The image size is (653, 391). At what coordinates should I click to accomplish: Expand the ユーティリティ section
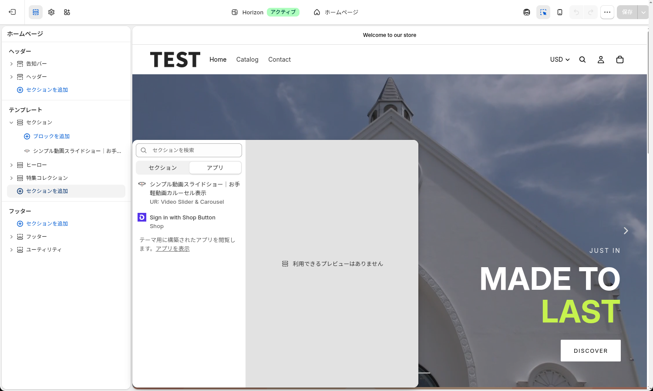coord(11,250)
